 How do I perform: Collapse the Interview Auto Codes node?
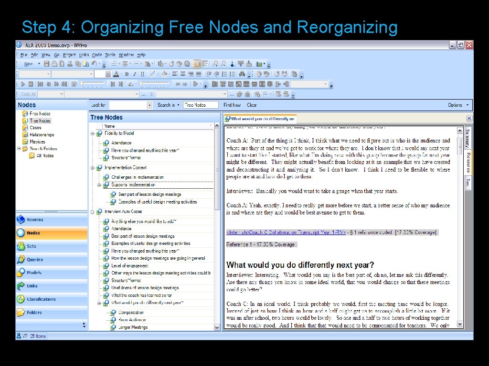point(92,212)
